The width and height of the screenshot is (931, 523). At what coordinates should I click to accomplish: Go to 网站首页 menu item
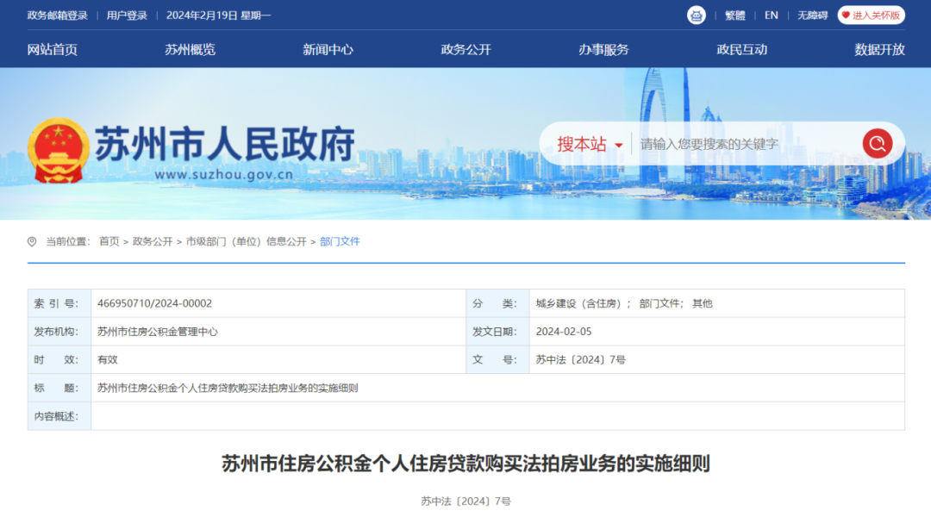(x=53, y=49)
